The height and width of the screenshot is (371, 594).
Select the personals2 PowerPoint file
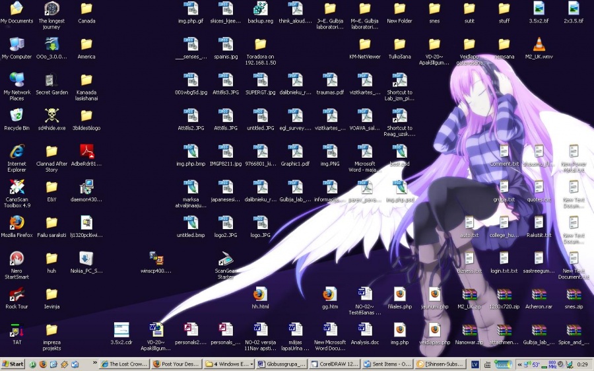click(191, 333)
